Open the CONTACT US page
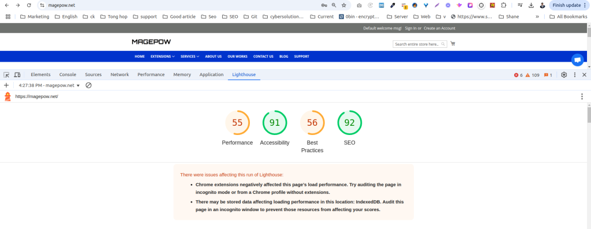Screen dimensions: 591x229 tap(263, 57)
